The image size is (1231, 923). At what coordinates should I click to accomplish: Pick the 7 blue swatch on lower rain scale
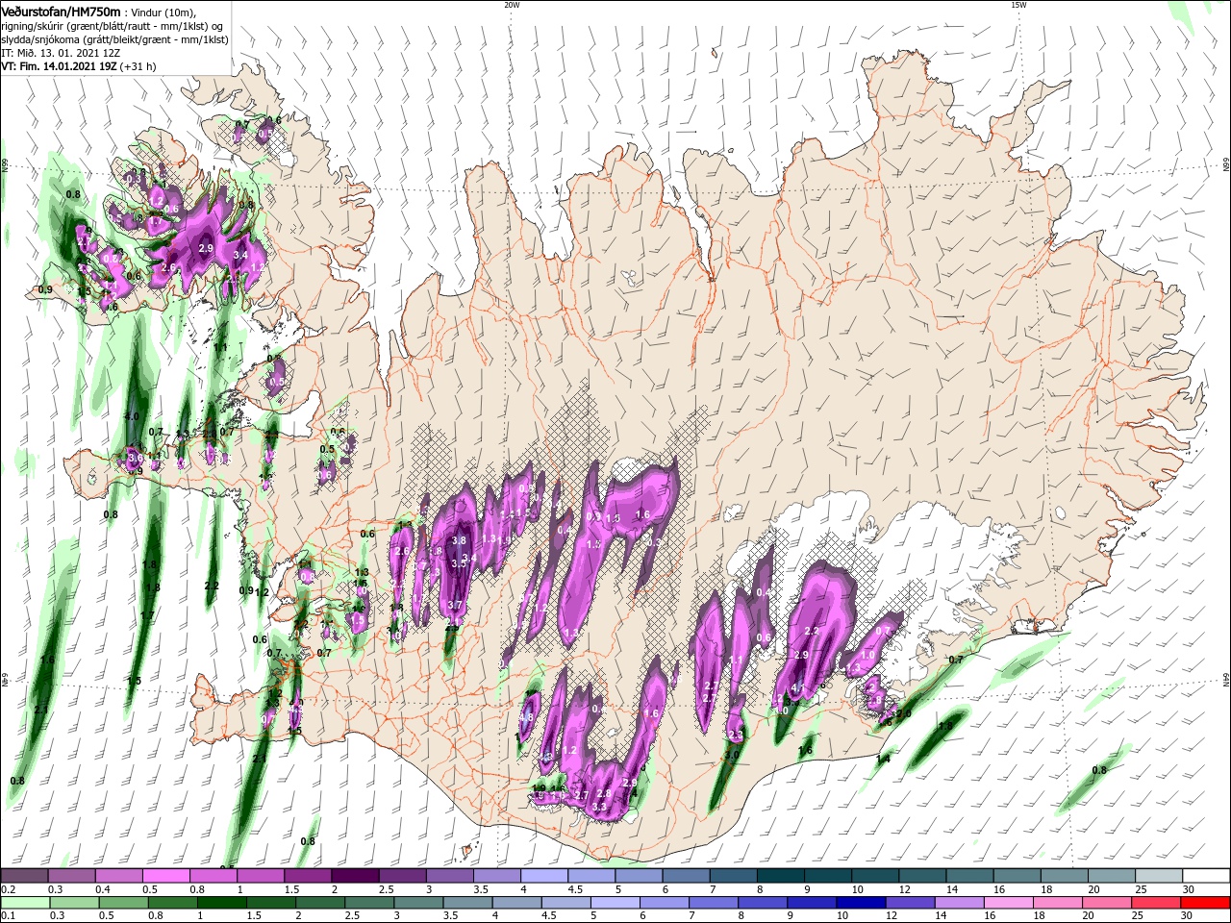(715, 903)
